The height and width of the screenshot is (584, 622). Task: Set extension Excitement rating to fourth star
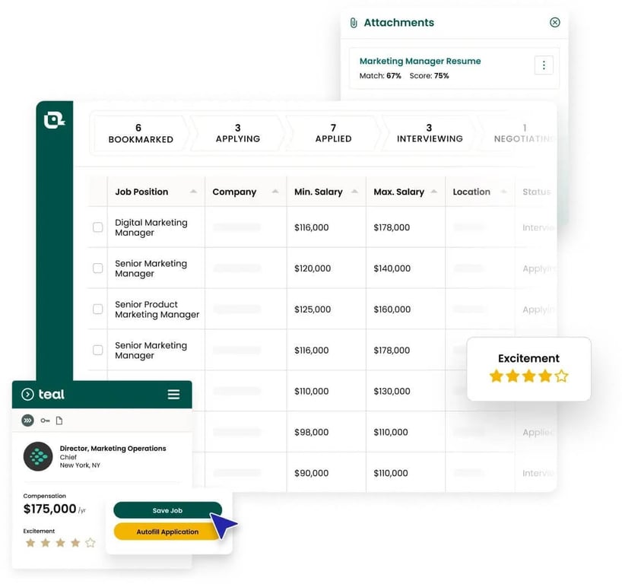tap(75, 542)
